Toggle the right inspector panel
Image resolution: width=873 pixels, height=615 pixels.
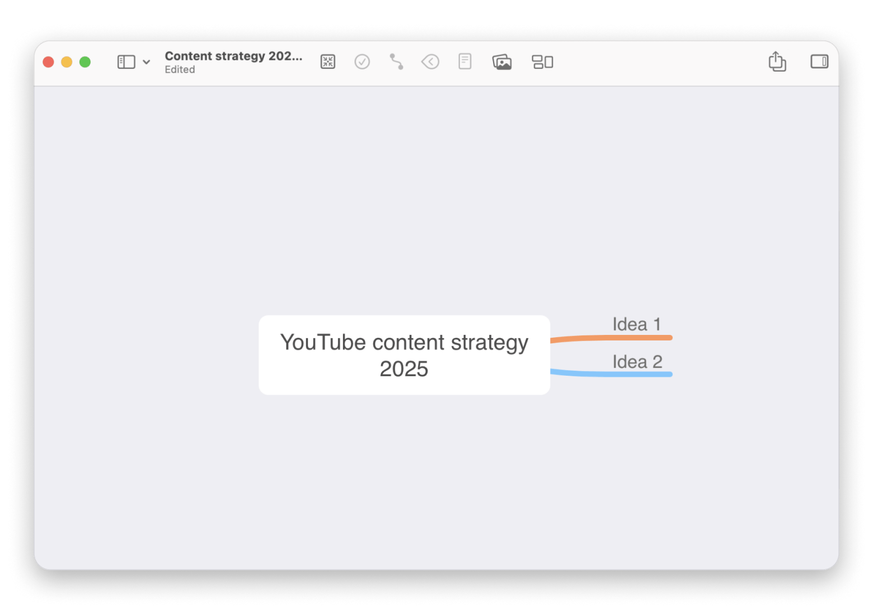tap(819, 61)
